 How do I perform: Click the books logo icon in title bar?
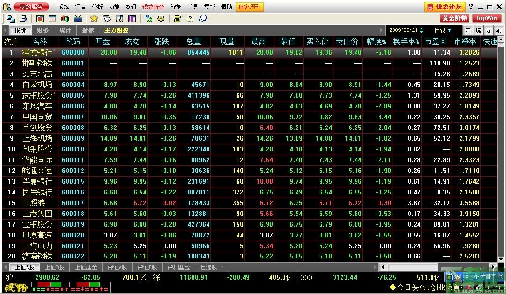(7, 7)
